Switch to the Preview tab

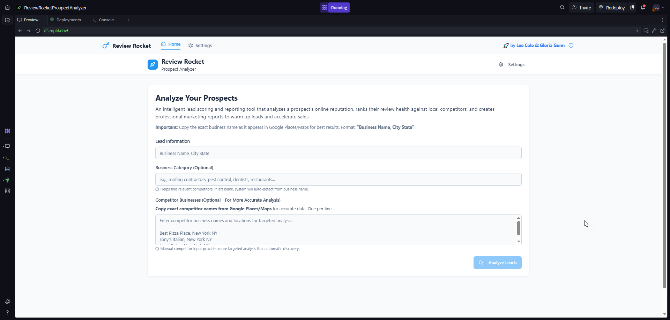28,20
